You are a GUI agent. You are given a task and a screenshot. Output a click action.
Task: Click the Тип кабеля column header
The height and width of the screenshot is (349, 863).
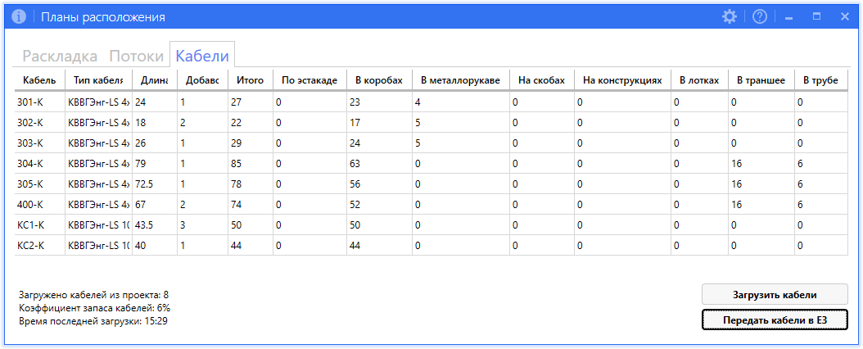97,80
